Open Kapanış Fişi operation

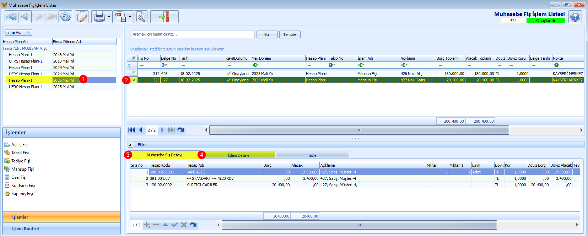(x=18, y=194)
